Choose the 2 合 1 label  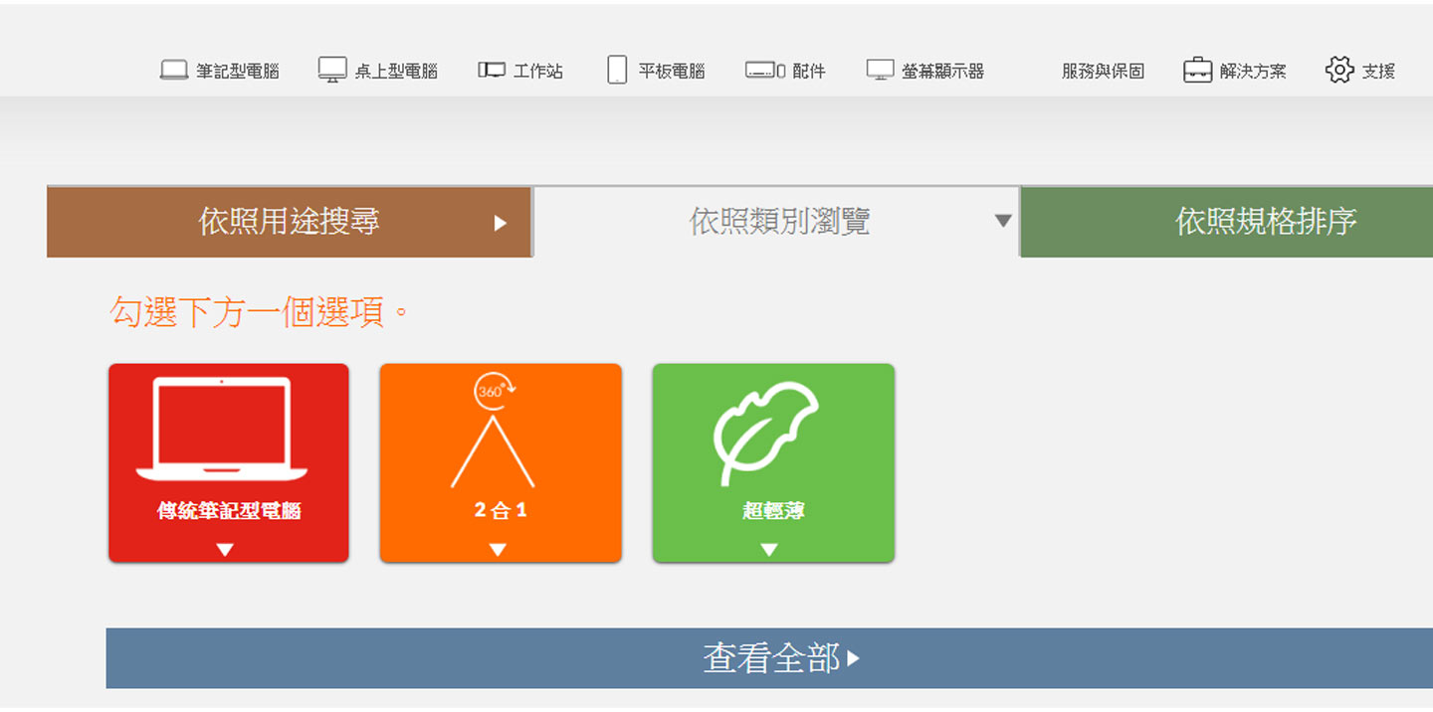click(501, 511)
